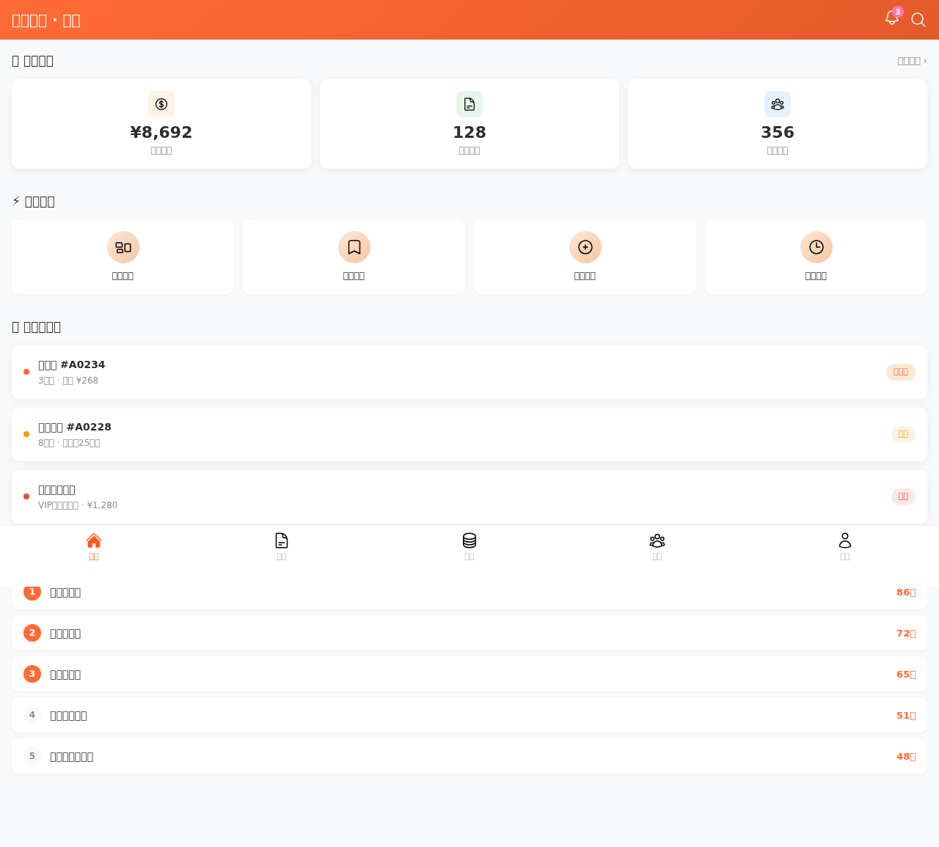Click the dollar coin icon above ¥8,692
The width and height of the screenshot is (939, 847).
[161, 104]
